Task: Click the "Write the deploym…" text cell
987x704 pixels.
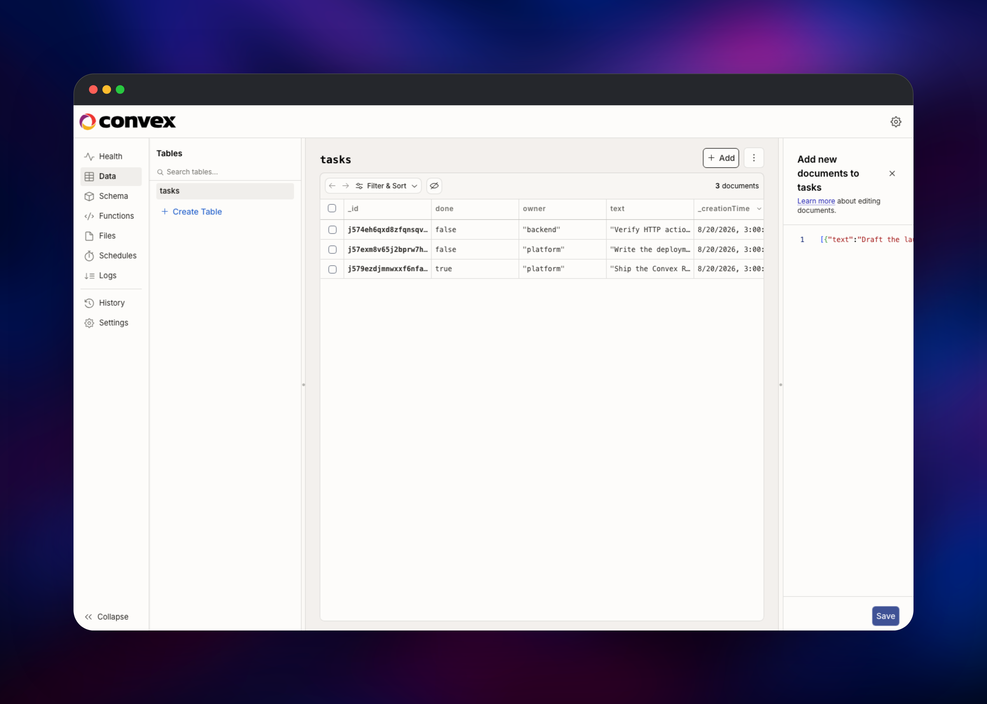Action: [650, 250]
